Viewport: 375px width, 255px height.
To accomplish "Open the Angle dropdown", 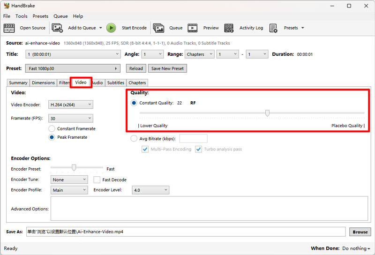I will (152, 54).
